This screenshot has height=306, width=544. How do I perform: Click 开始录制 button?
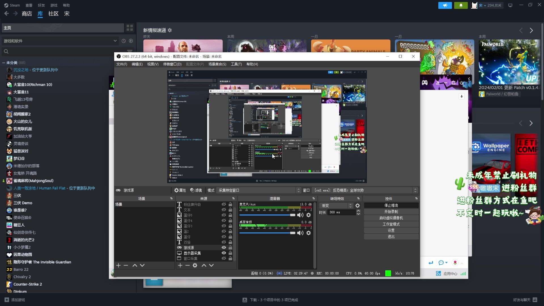[391, 212]
